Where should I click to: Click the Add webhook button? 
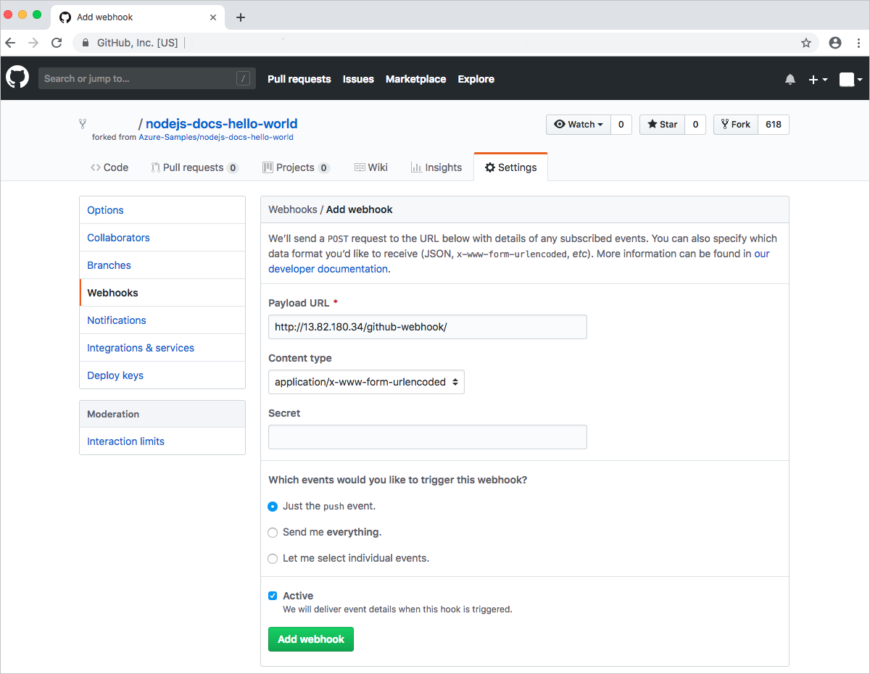click(310, 638)
